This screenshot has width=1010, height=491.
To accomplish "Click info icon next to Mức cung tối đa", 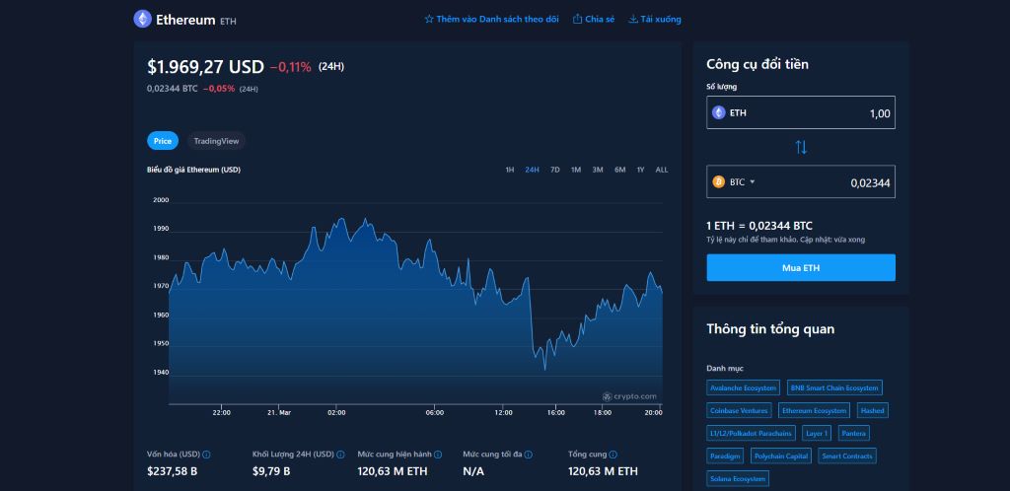I will click(x=529, y=455).
